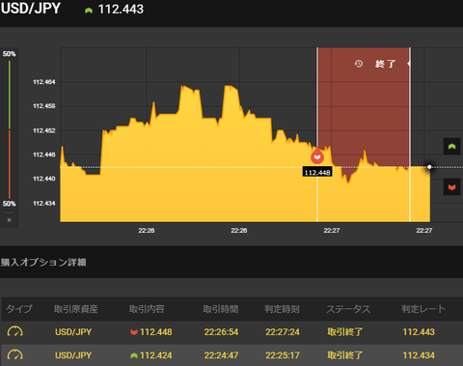463x366 pixels.
Task: Click expiry time 22:25:17
Action: click(x=283, y=355)
